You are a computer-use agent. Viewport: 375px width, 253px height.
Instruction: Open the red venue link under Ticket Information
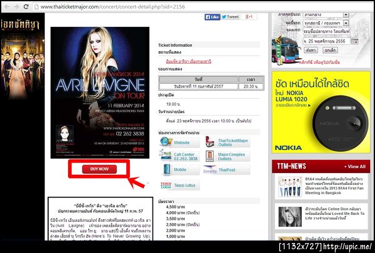(189, 61)
